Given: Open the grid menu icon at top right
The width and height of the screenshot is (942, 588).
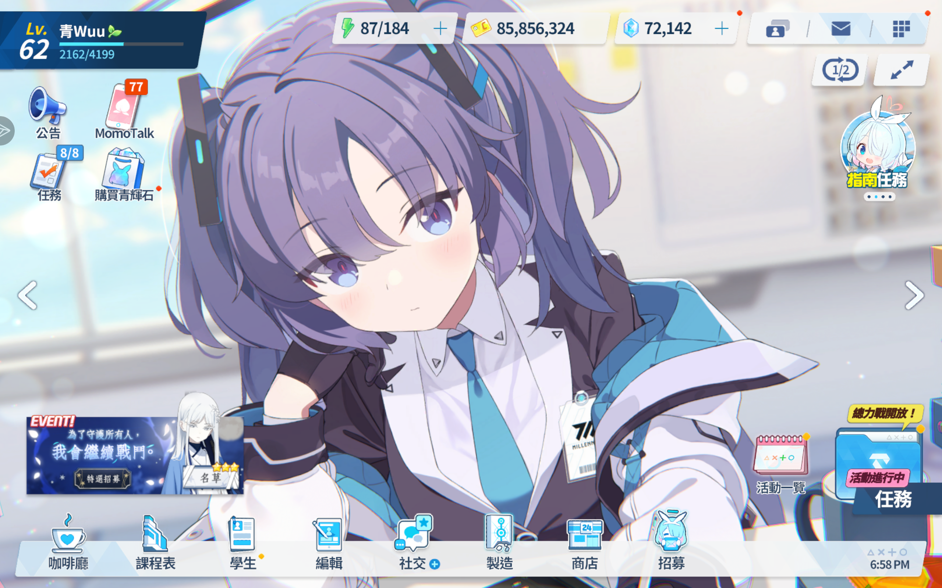Looking at the screenshot, I should coord(901,29).
